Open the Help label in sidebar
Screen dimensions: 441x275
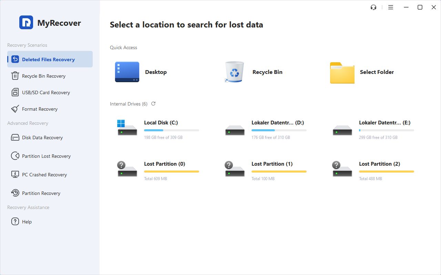[x=27, y=222]
